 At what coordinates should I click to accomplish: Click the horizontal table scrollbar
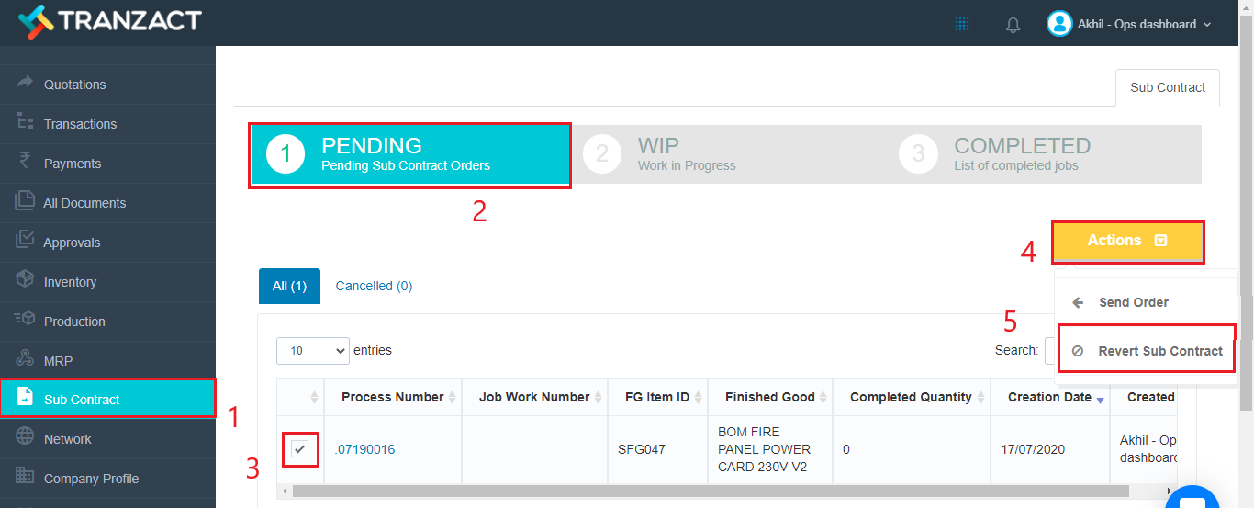[x=711, y=491]
